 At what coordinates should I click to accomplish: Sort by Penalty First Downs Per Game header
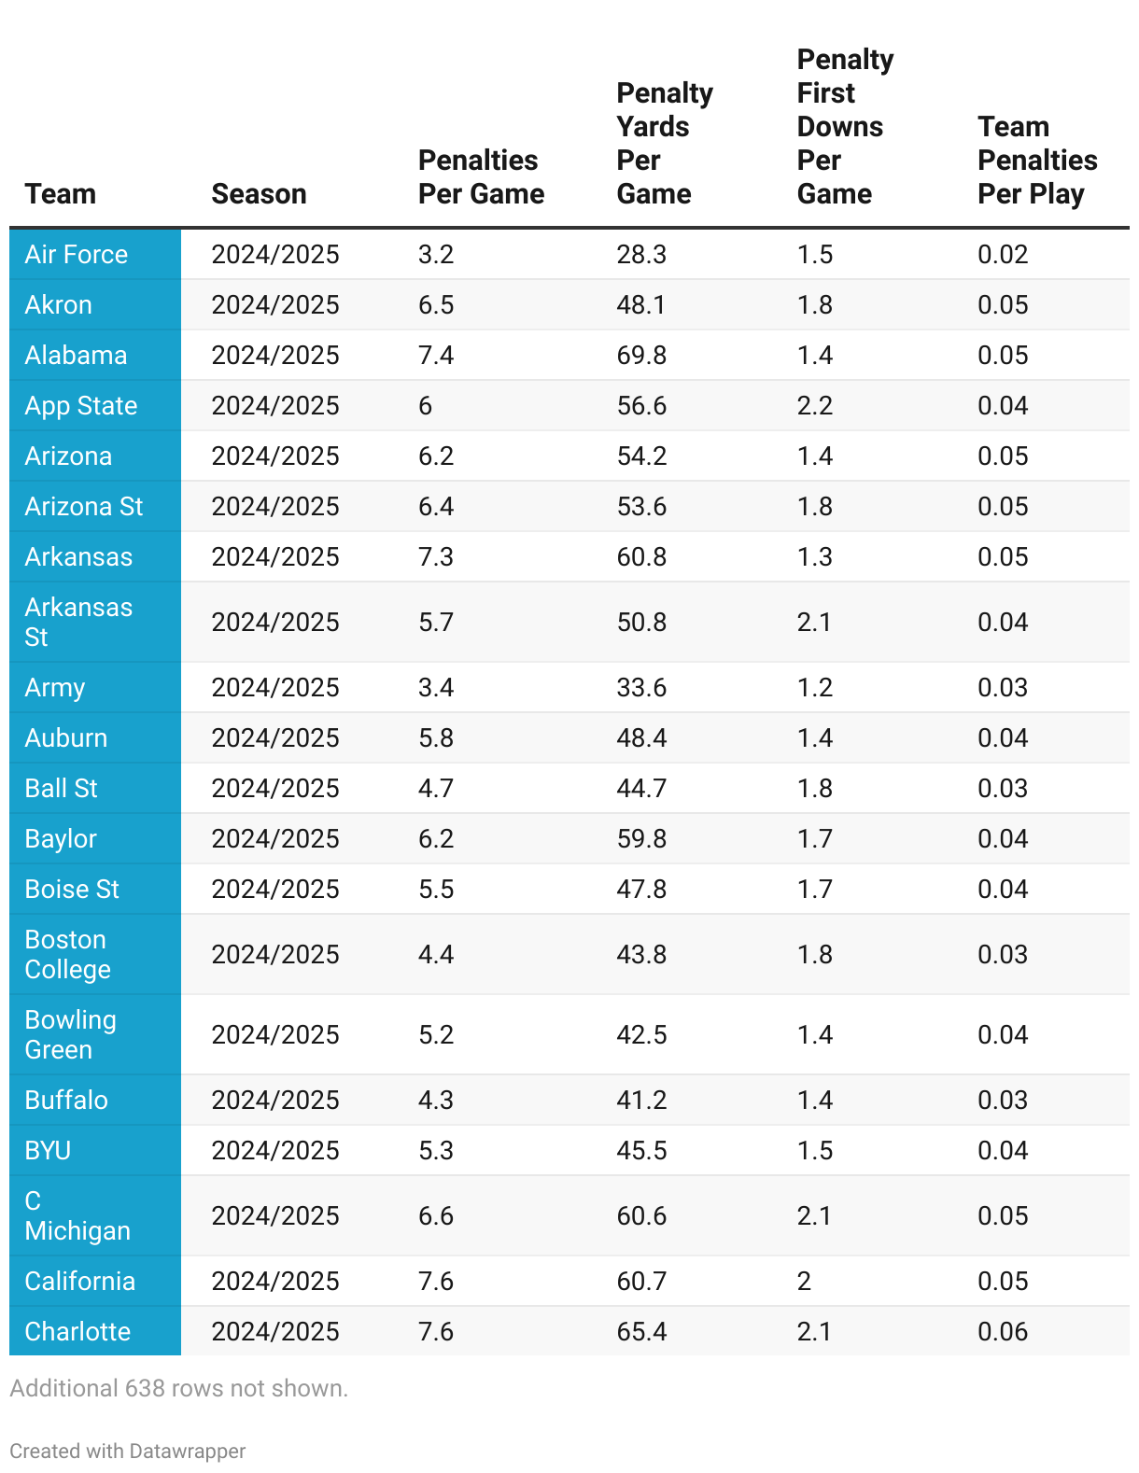[x=845, y=127]
